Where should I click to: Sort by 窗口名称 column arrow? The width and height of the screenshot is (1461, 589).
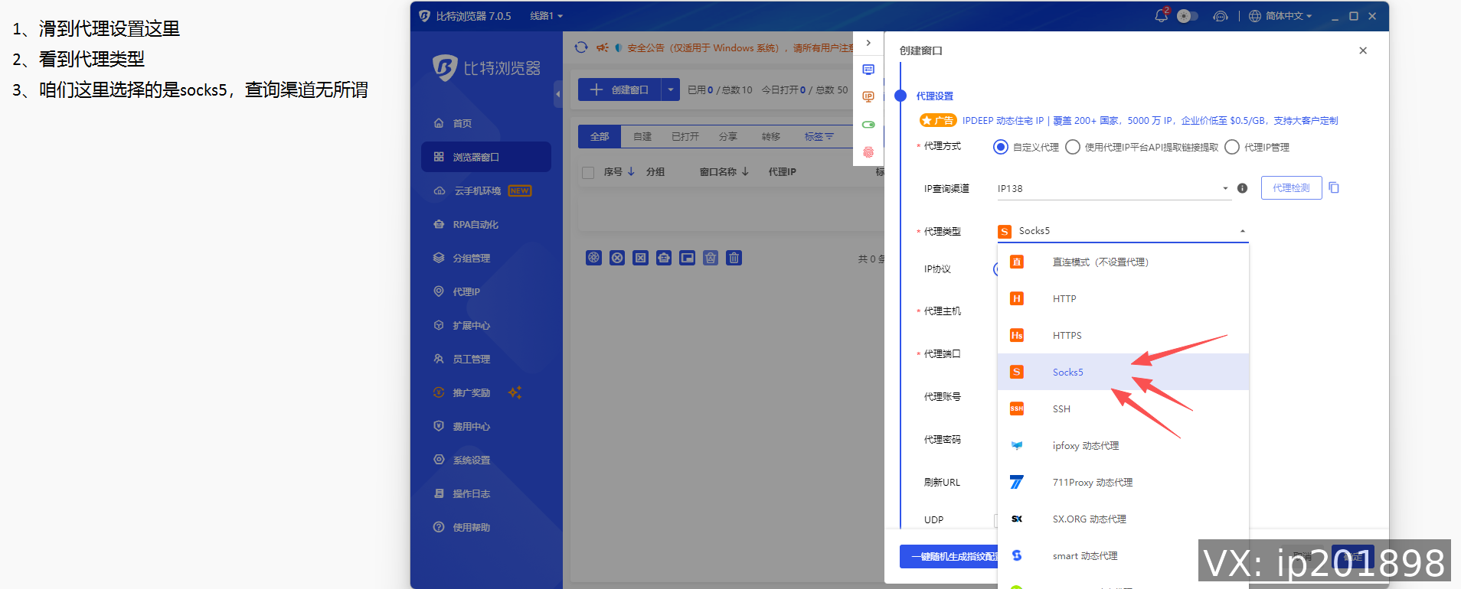[x=745, y=171]
